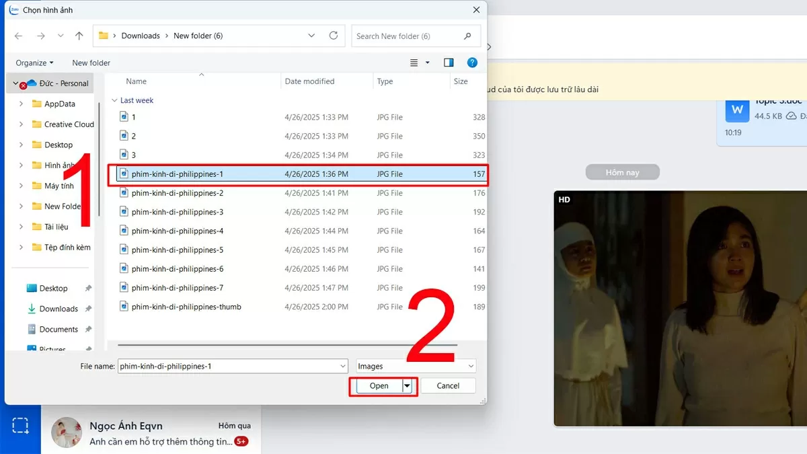Click the Word document file icon
807x454 pixels.
click(x=737, y=110)
